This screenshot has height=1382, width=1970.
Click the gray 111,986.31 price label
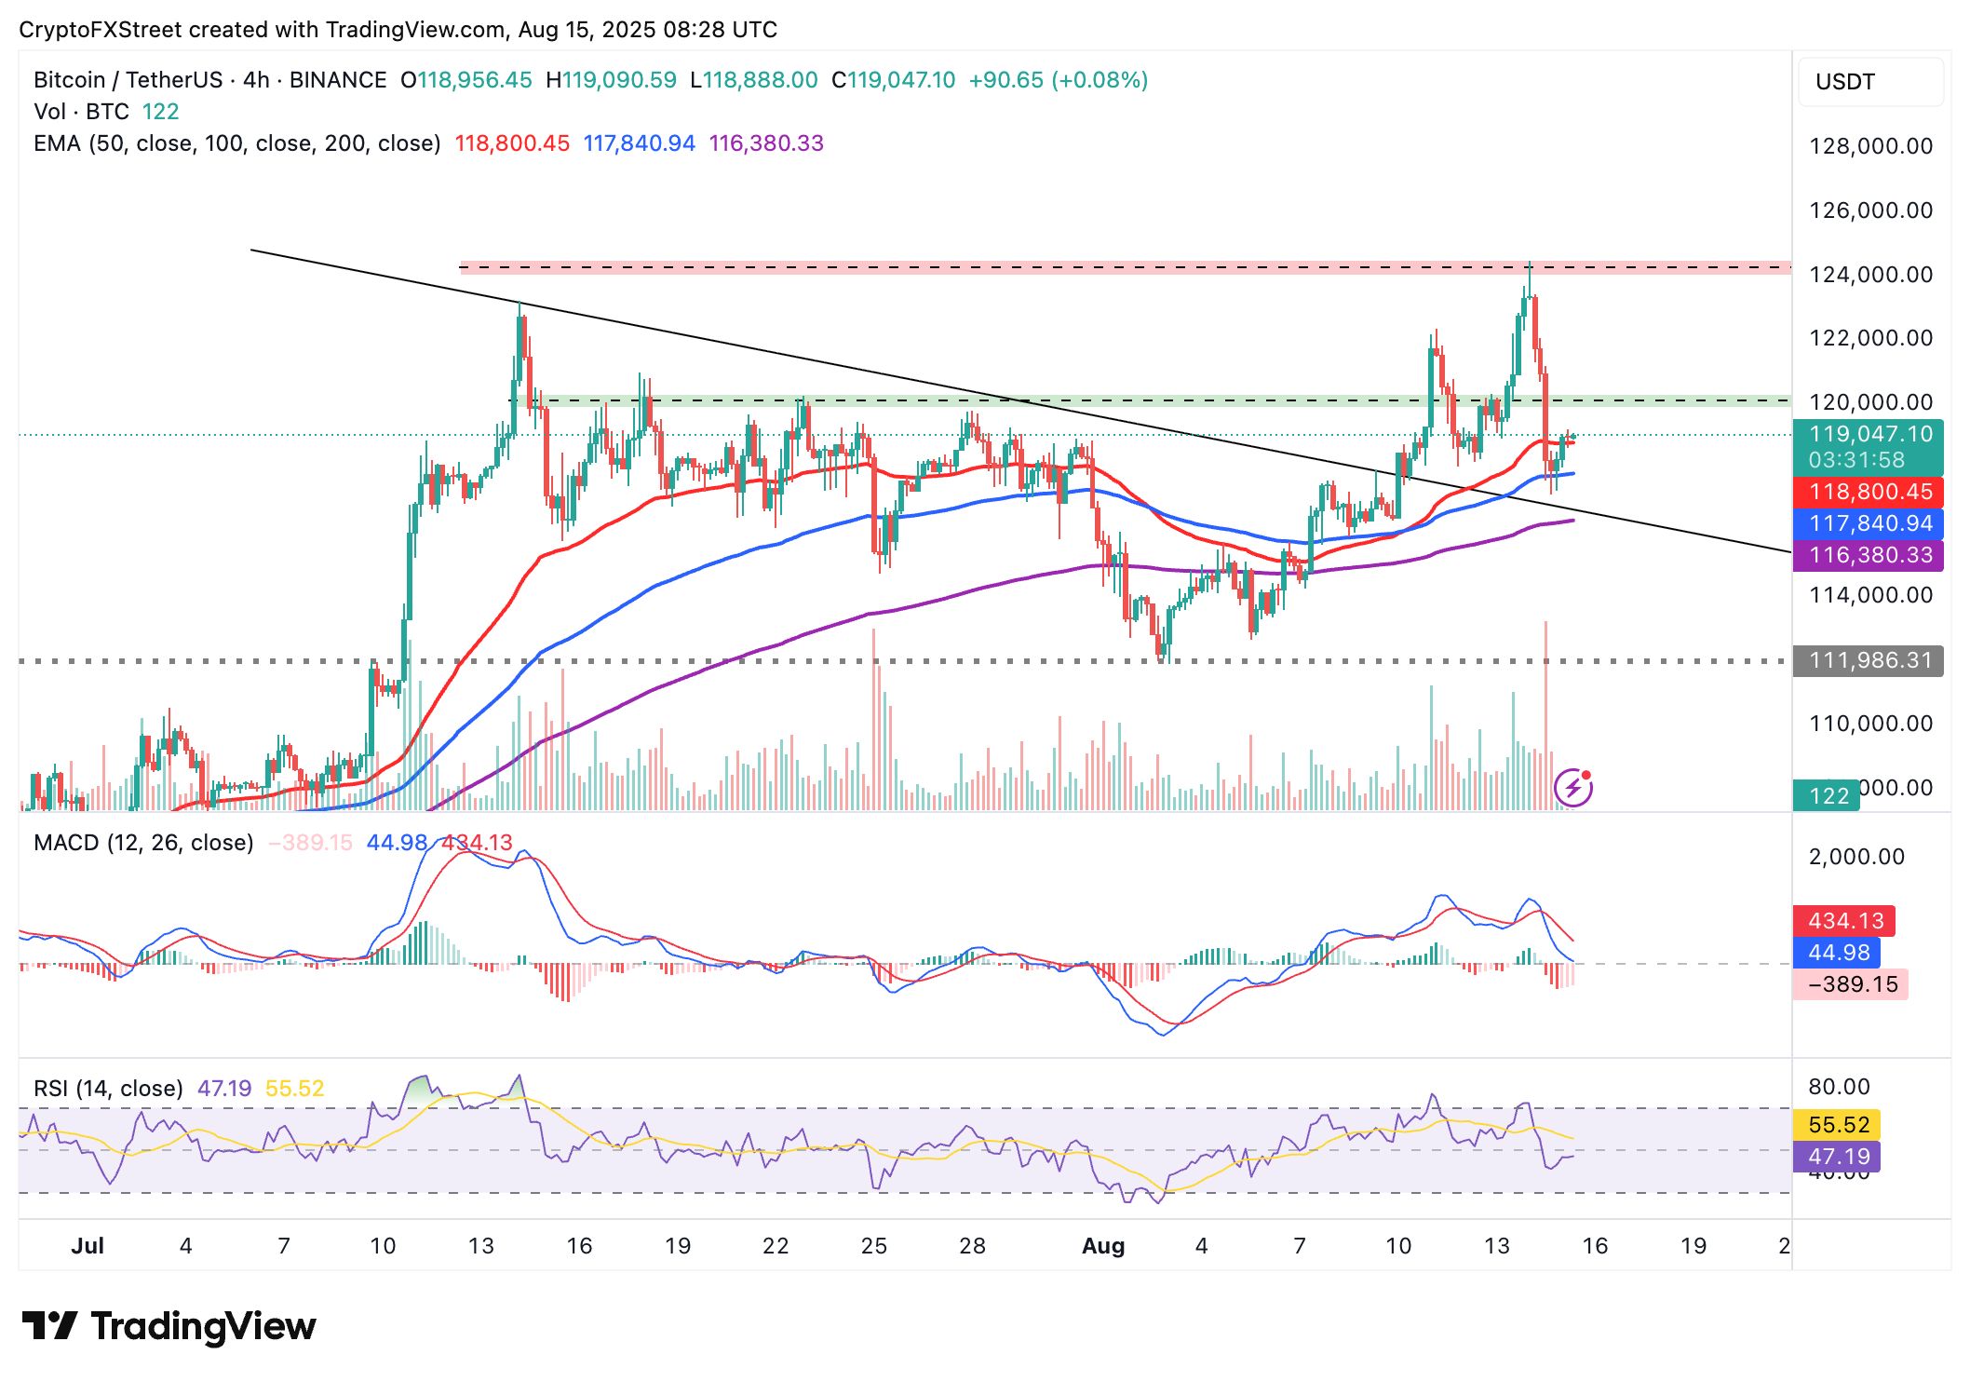pos(1868,660)
